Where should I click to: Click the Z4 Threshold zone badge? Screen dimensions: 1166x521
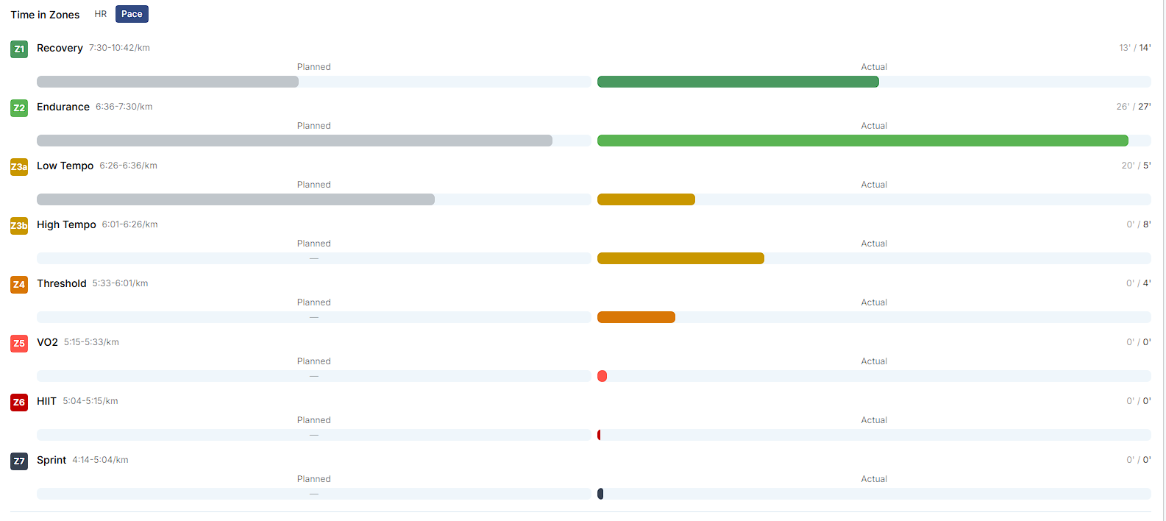(19, 284)
